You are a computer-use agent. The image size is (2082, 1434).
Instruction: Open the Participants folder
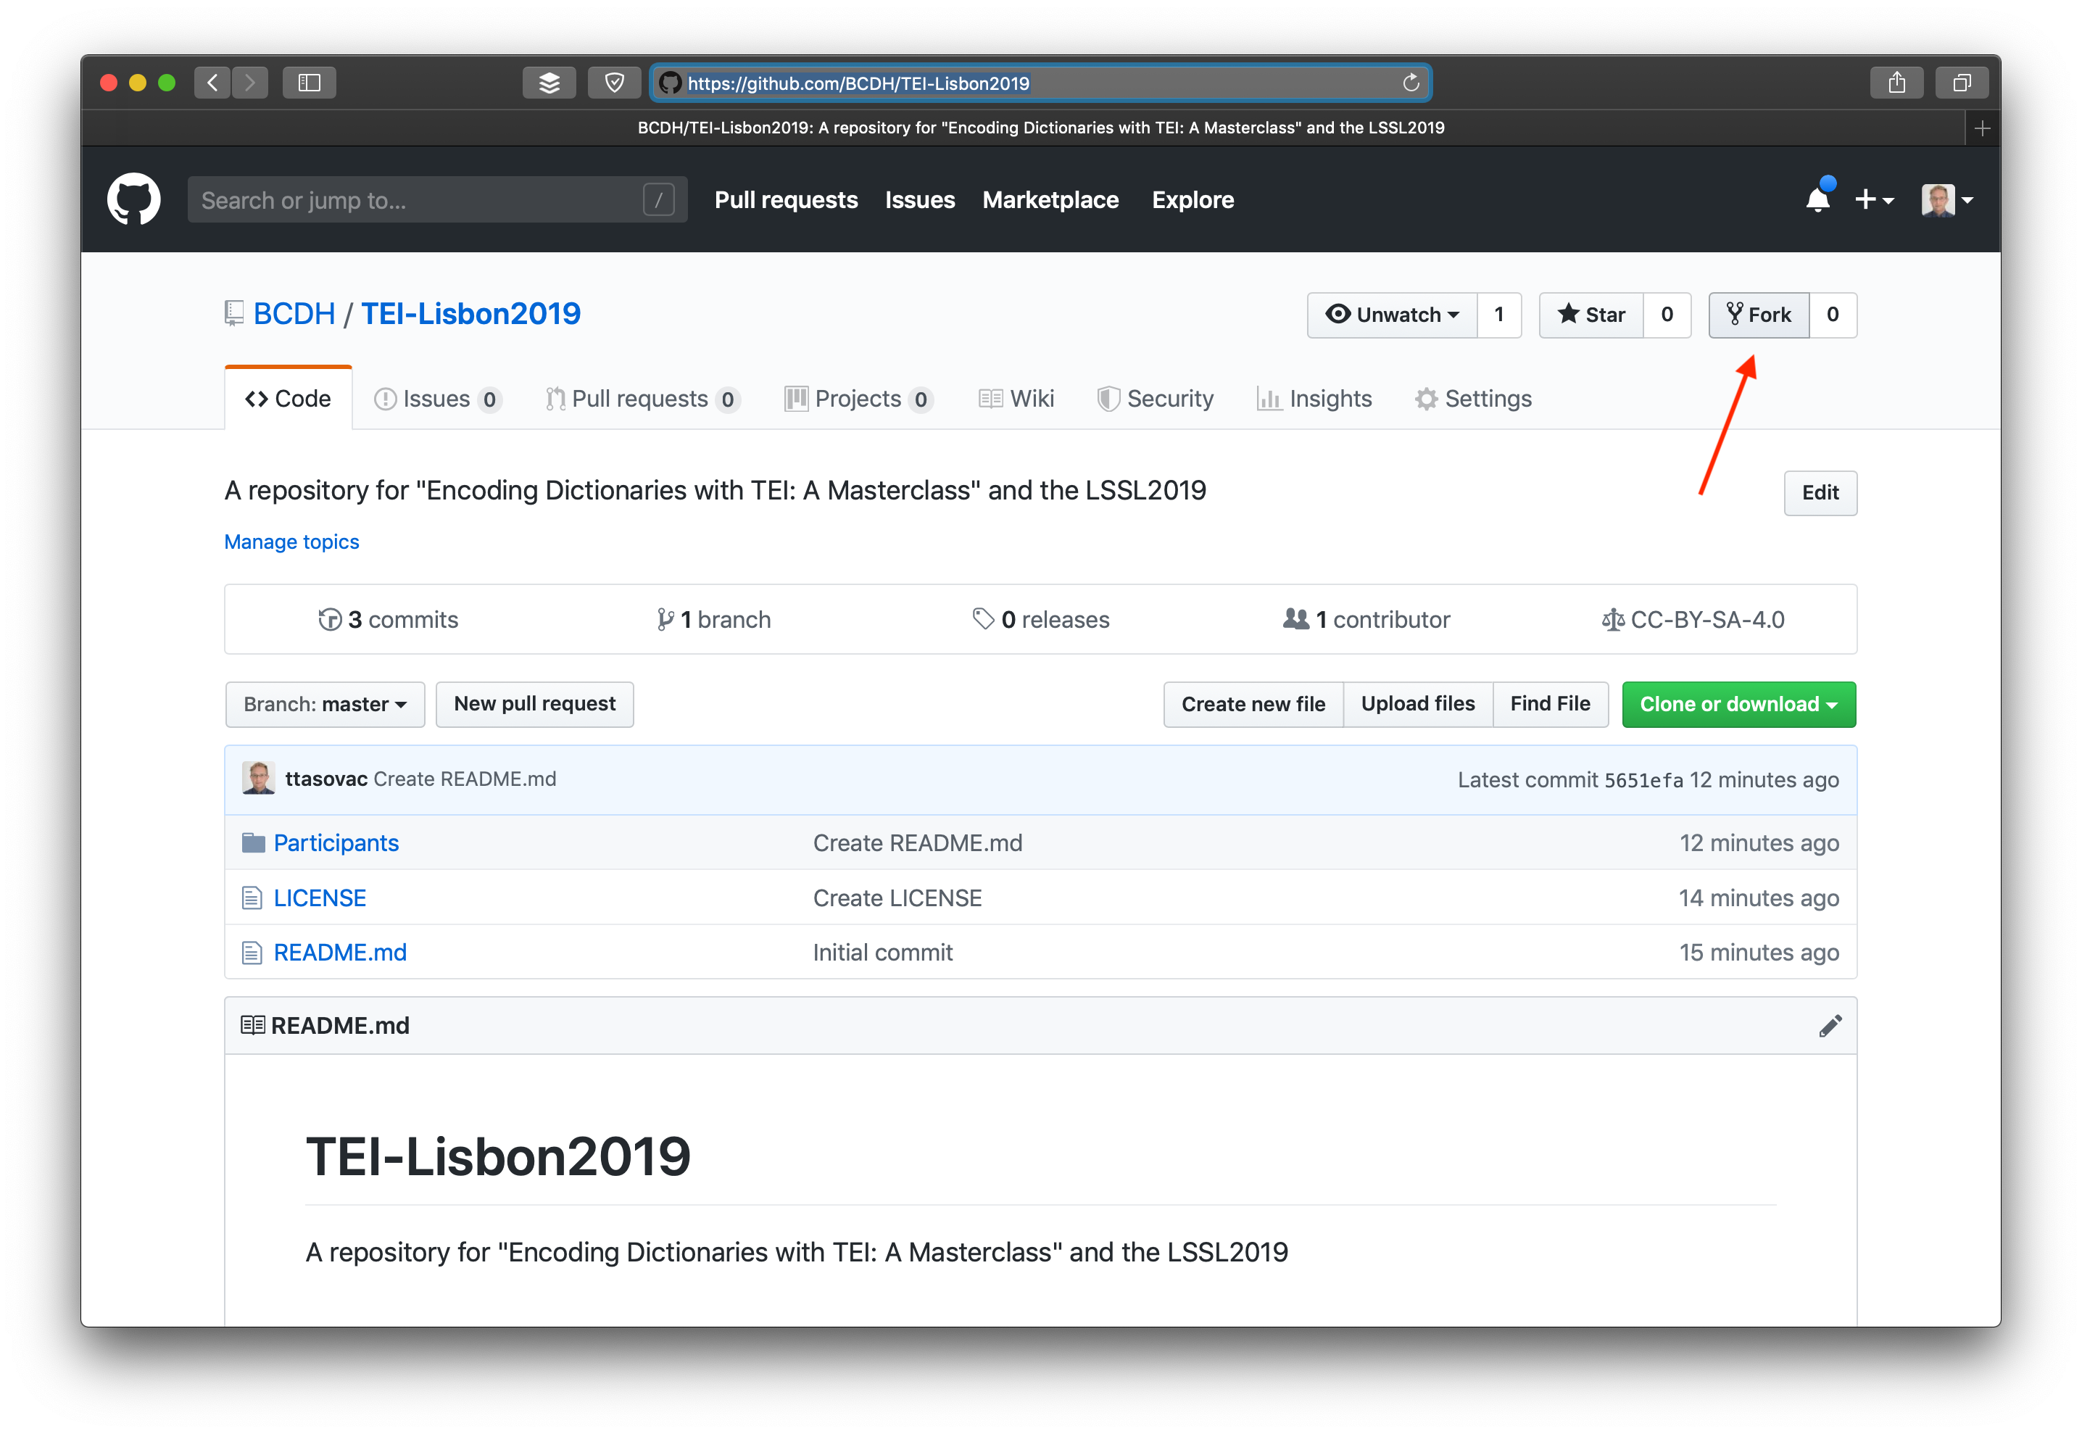tap(336, 843)
